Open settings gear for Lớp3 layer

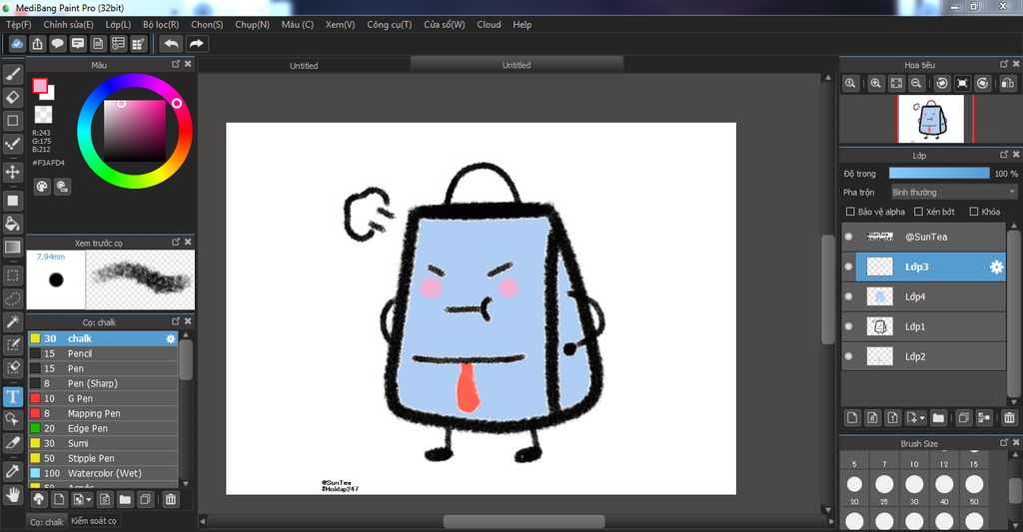(x=996, y=266)
